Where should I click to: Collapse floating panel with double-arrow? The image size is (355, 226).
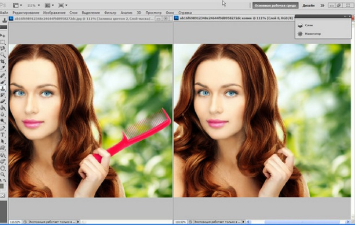click(345, 16)
